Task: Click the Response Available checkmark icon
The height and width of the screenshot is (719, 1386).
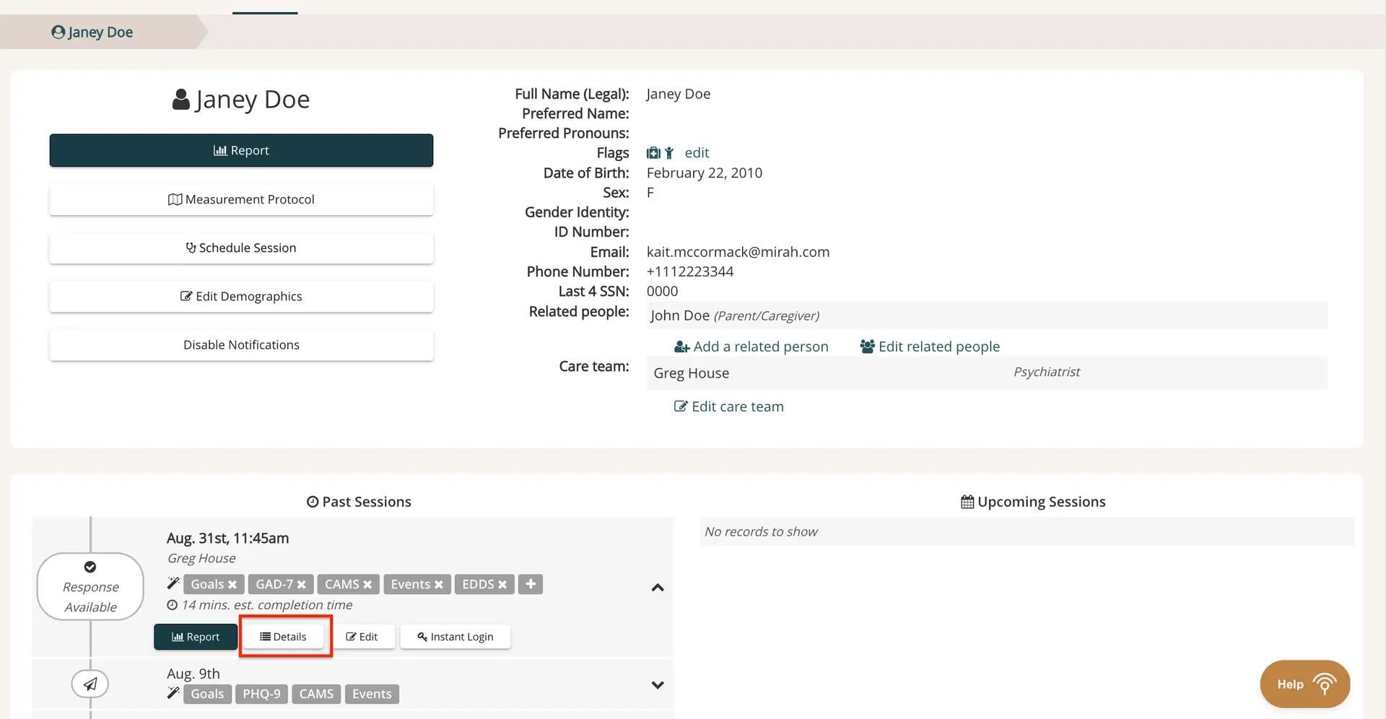Action: pyautogui.click(x=90, y=567)
